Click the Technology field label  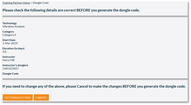(x=9, y=23)
